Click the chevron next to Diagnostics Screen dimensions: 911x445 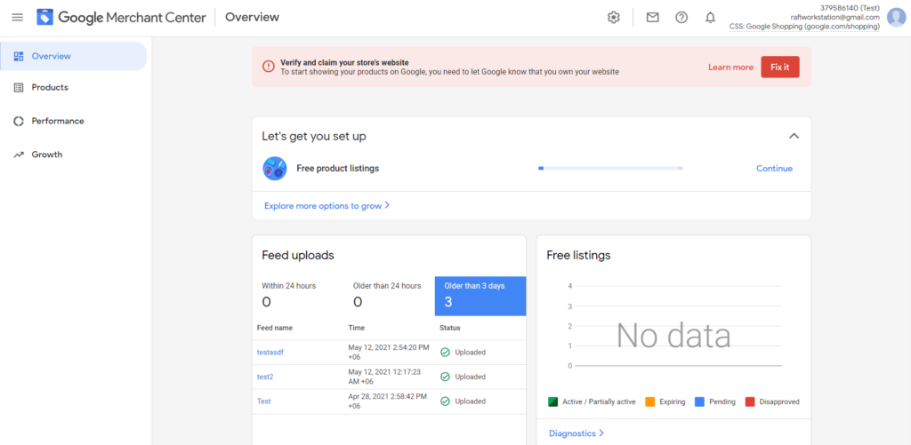pos(601,433)
